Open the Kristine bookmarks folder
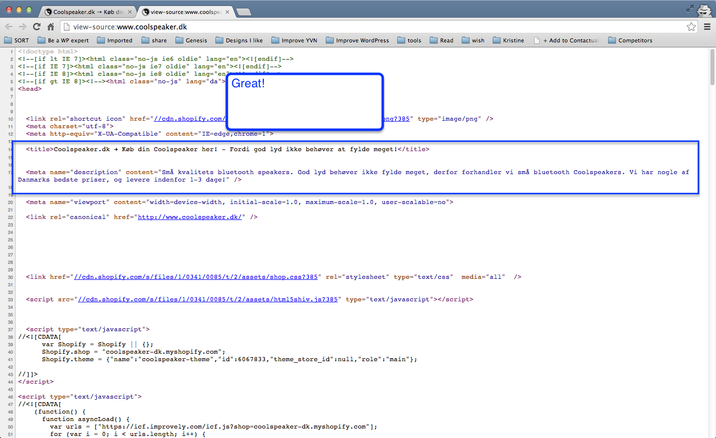 [509, 40]
